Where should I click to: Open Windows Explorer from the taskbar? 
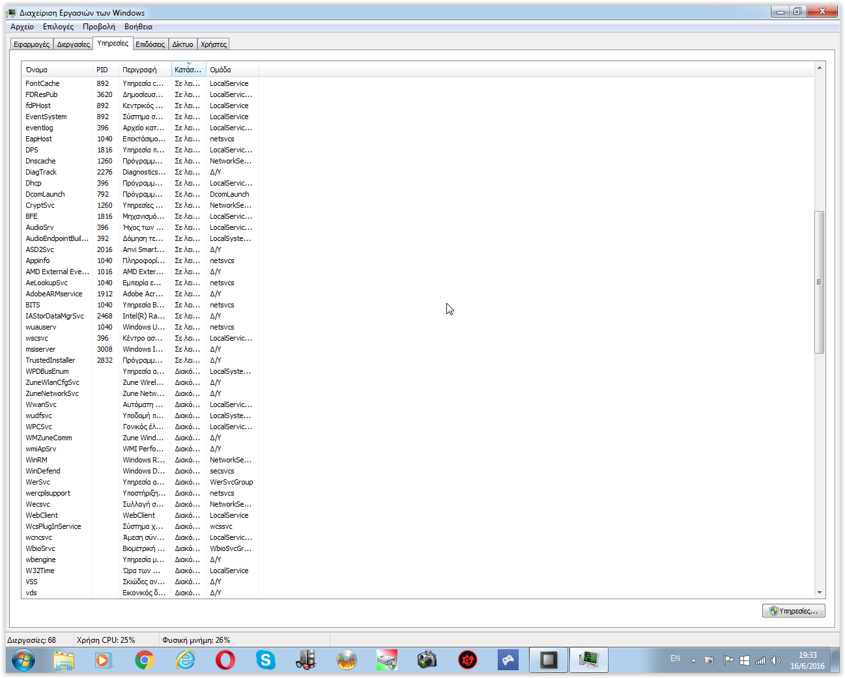[63, 660]
